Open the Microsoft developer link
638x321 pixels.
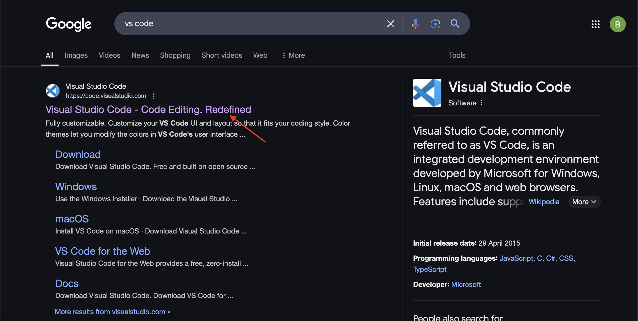466,284
